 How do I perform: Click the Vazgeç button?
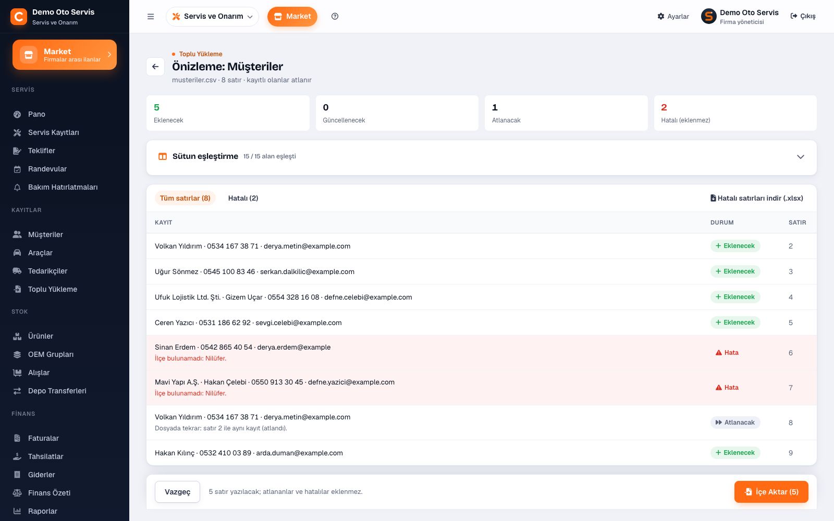177,492
